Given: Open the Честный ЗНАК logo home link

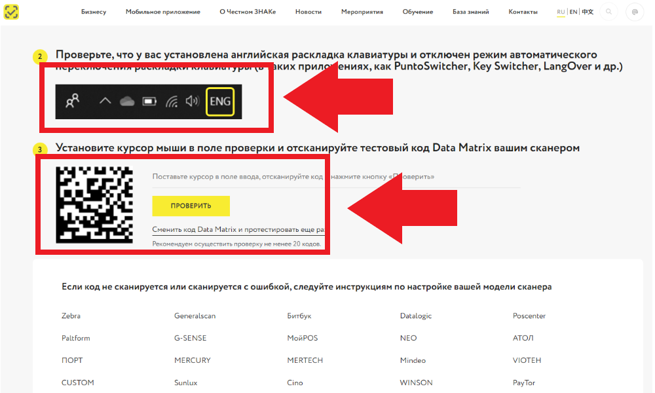Looking at the screenshot, I should pos(11,12).
